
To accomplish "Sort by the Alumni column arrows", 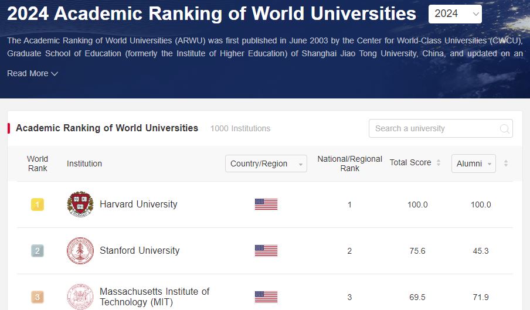I will coord(505,163).
